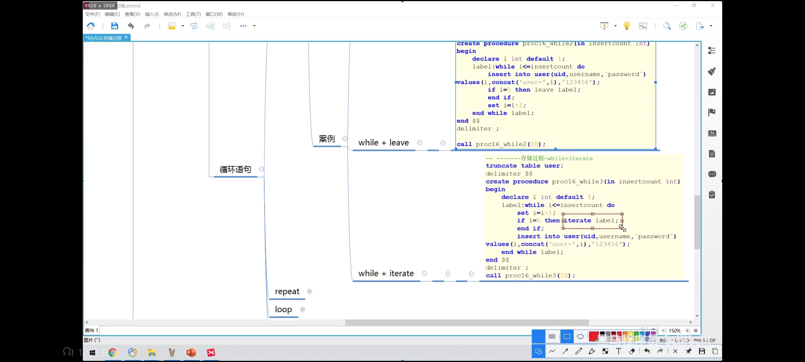Pick the yellow color swatch

[630, 334]
